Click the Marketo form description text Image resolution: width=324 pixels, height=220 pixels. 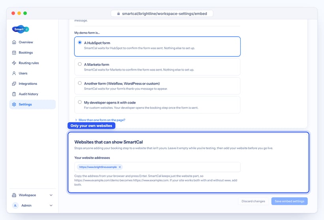coord(139,70)
